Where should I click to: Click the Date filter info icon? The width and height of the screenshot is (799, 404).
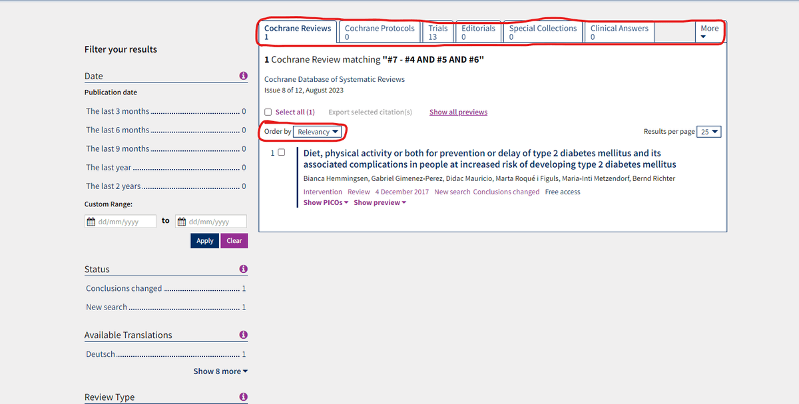[x=243, y=76]
